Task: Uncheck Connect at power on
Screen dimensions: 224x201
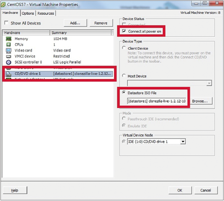Action: click(x=124, y=31)
